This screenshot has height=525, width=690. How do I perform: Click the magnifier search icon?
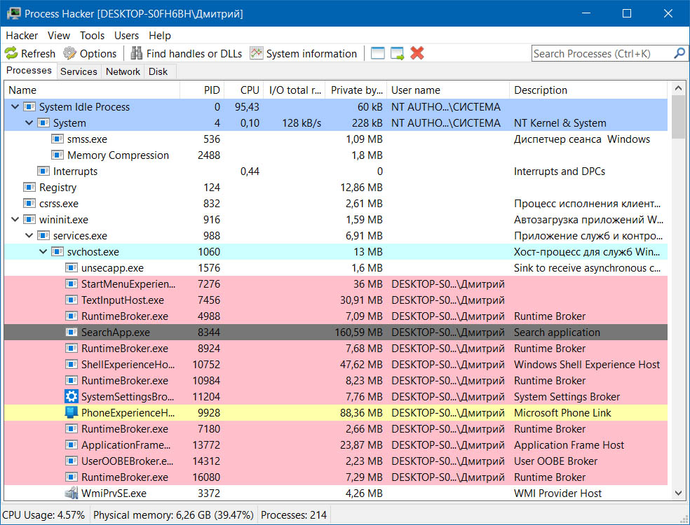[679, 53]
